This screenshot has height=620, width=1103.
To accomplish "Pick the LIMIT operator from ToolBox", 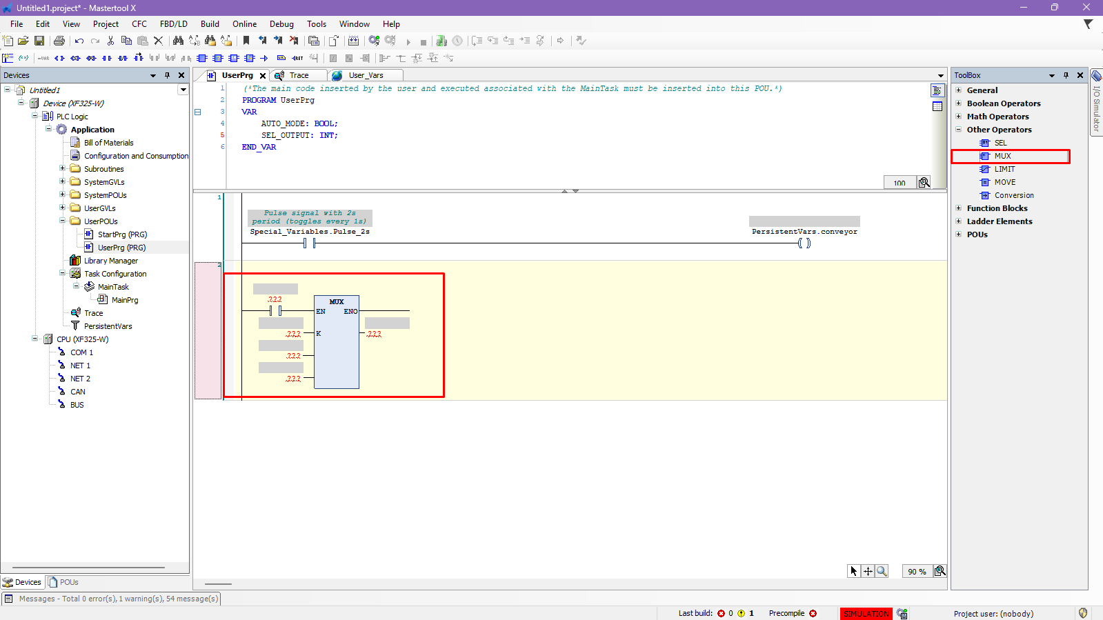I will coord(1004,170).
